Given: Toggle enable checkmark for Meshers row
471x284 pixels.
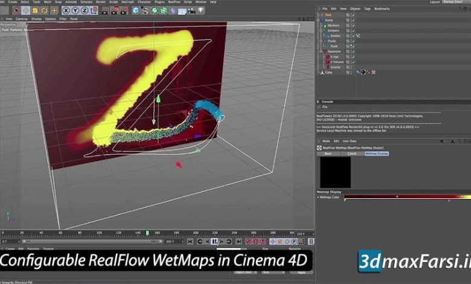Looking at the screenshot, I should click(353, 25).
